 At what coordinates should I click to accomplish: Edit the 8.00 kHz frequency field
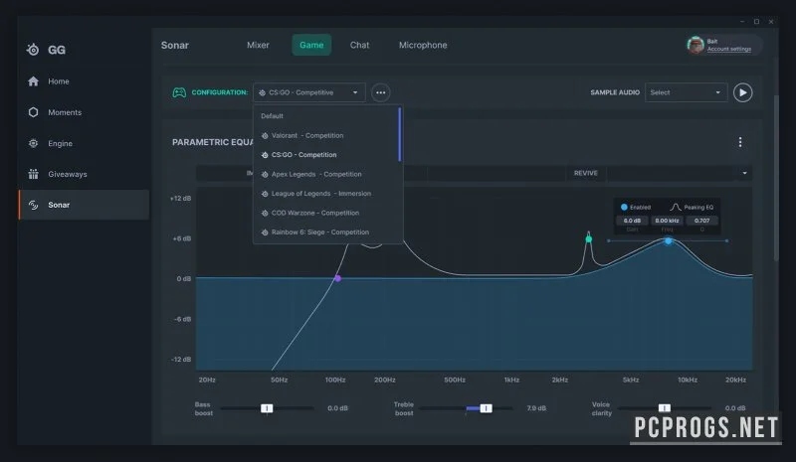tap(667, 221)
